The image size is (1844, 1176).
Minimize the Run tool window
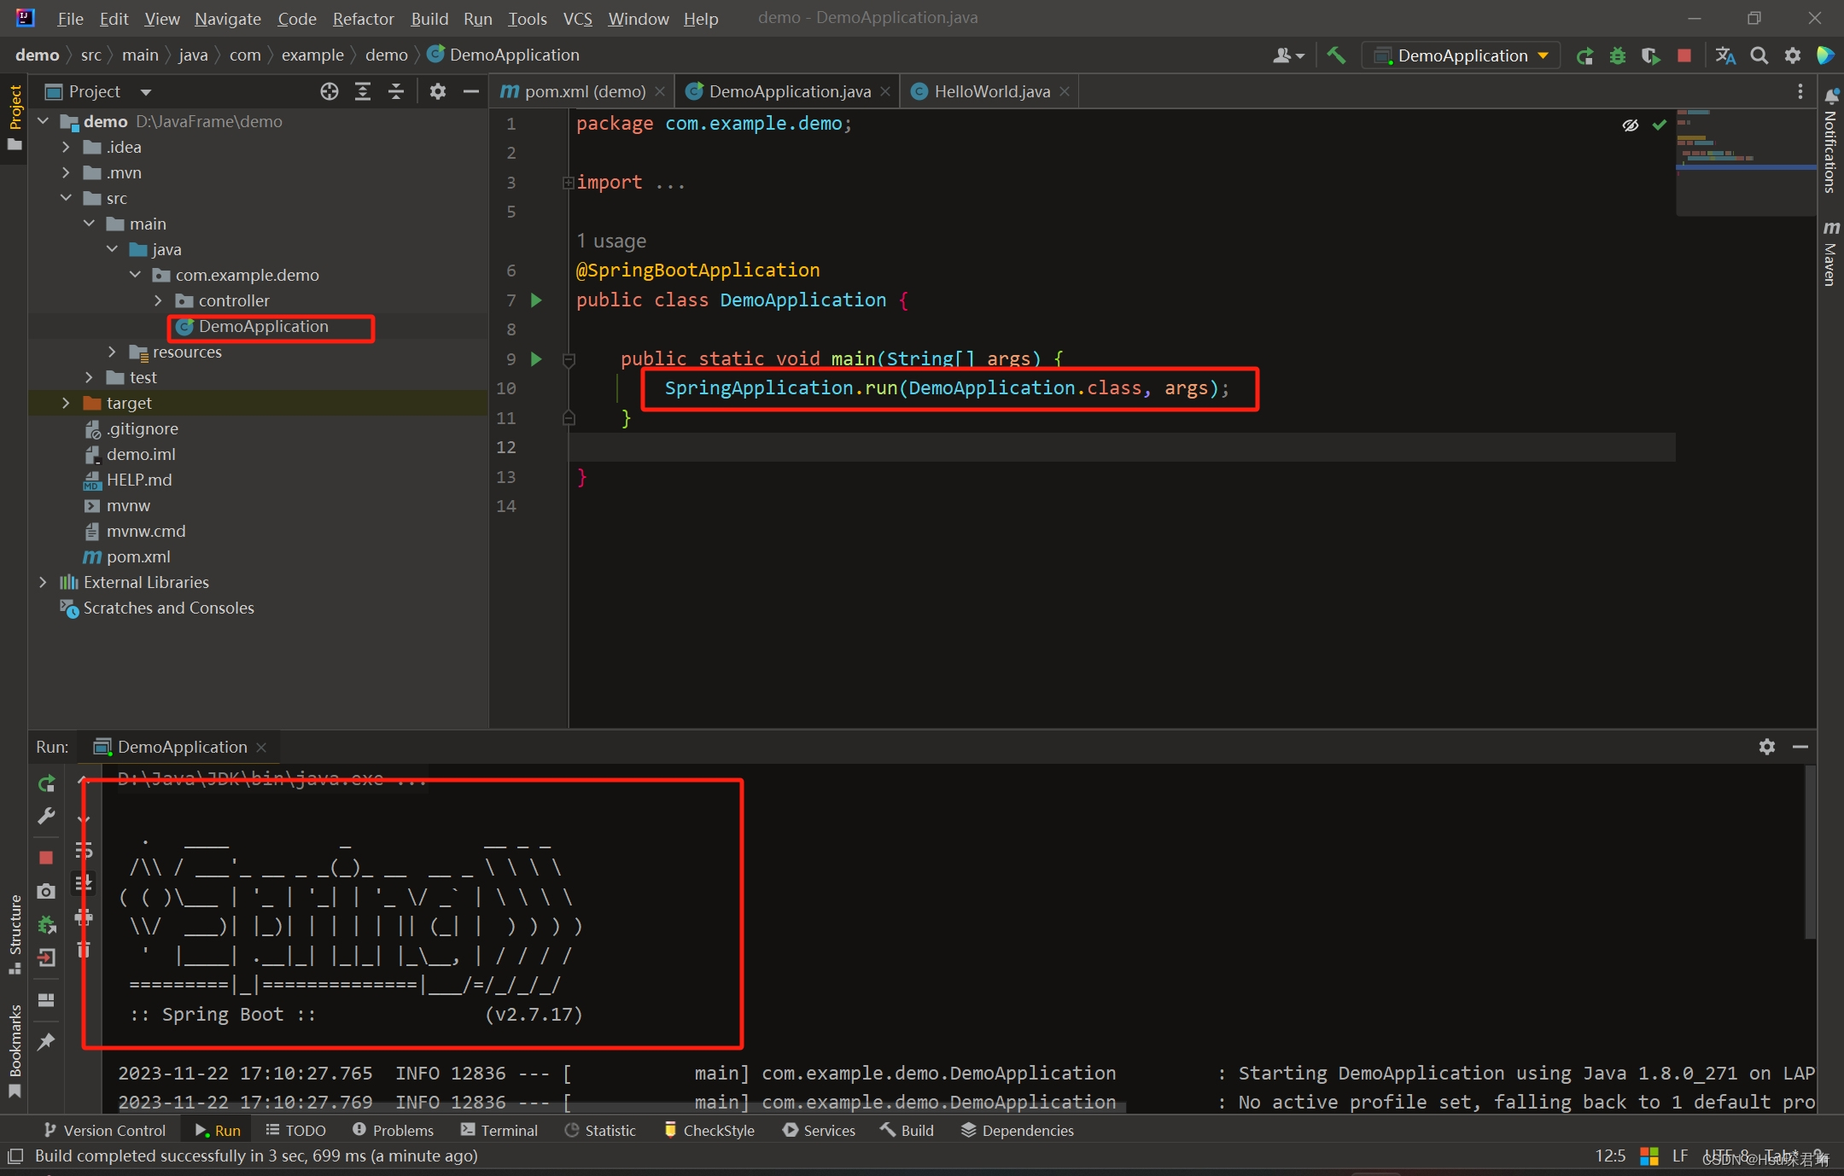point(1800,747)
